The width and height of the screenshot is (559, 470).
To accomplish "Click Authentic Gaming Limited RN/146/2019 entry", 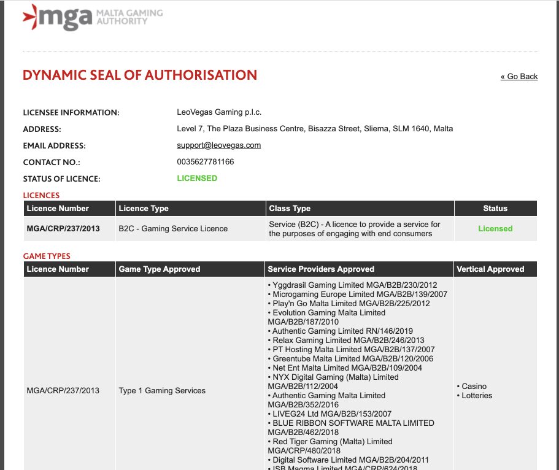I will point(341,331).
